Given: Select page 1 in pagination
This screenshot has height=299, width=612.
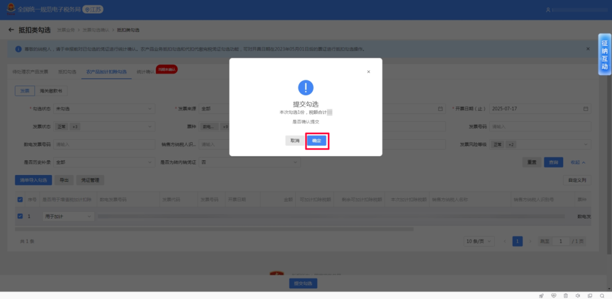Looking at the screenshot, I should (517, 241).
